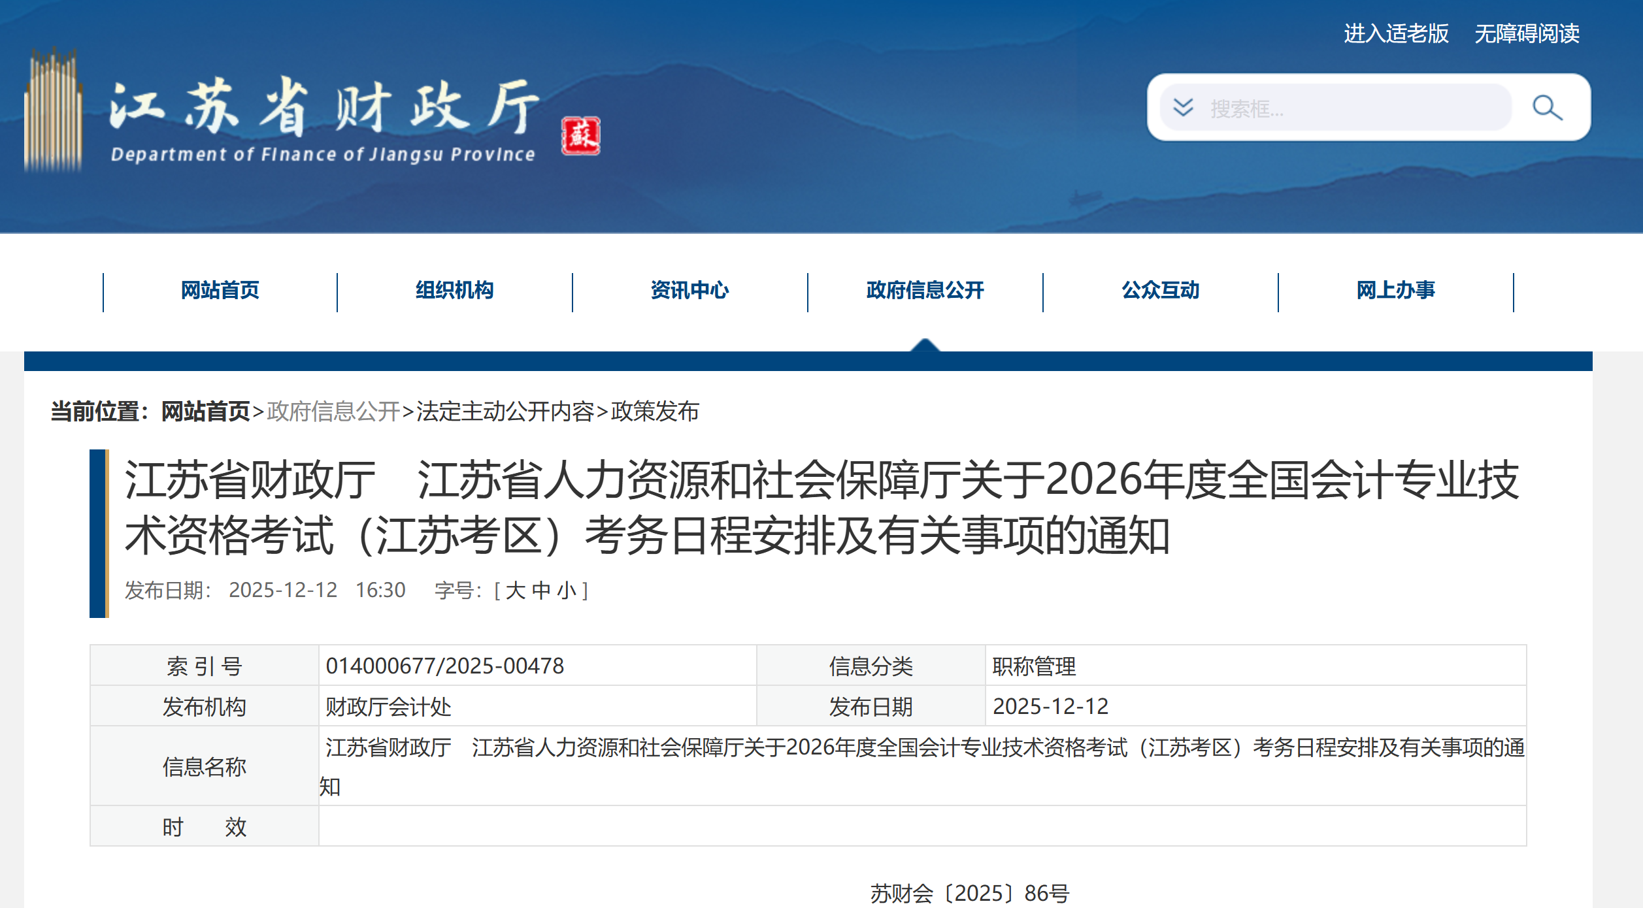Screen dimensions: 1643x908
Task: Set font size to 小 (small)
Action: click(566, 591)
